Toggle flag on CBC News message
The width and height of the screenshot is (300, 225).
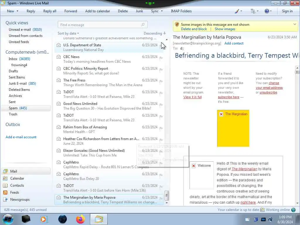(x=161, y=58)
